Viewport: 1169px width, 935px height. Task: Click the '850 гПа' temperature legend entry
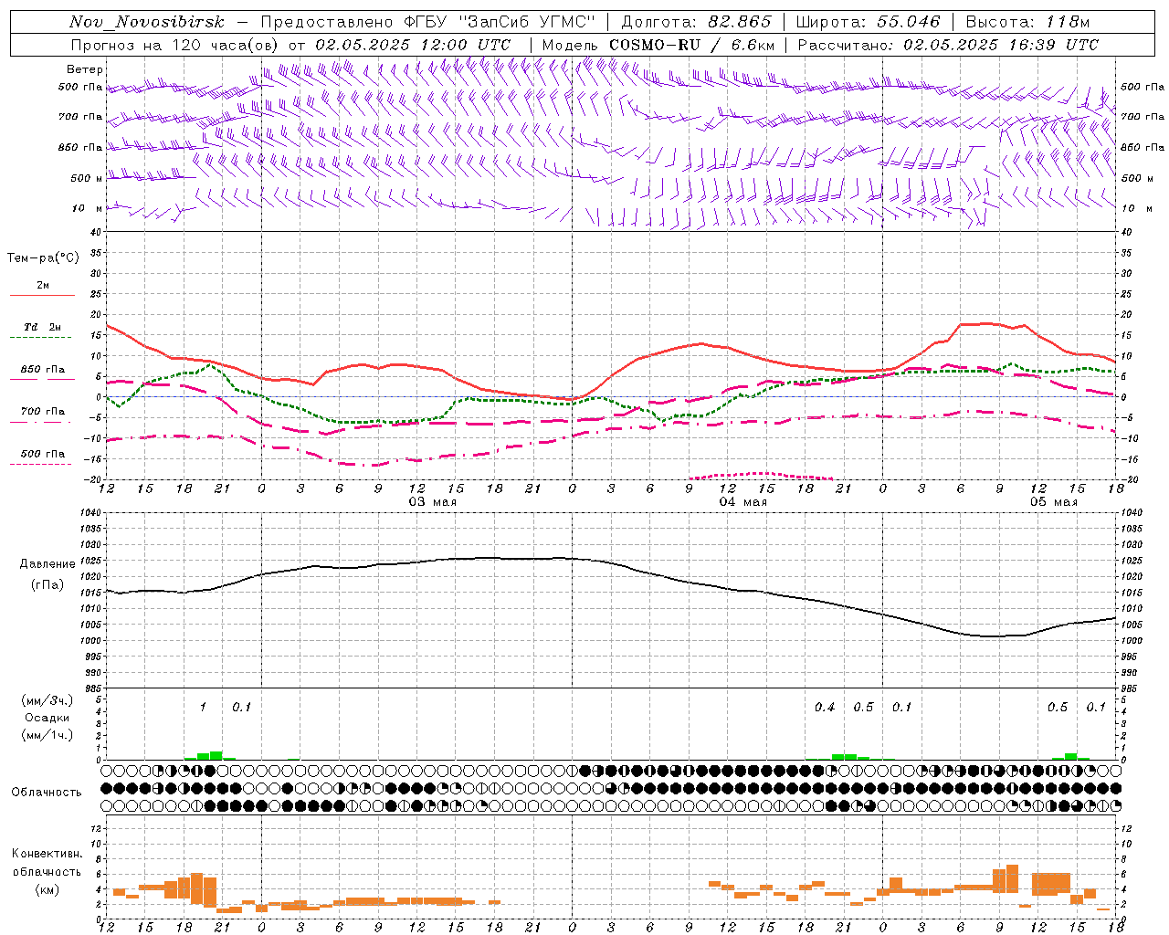[43, 370]
